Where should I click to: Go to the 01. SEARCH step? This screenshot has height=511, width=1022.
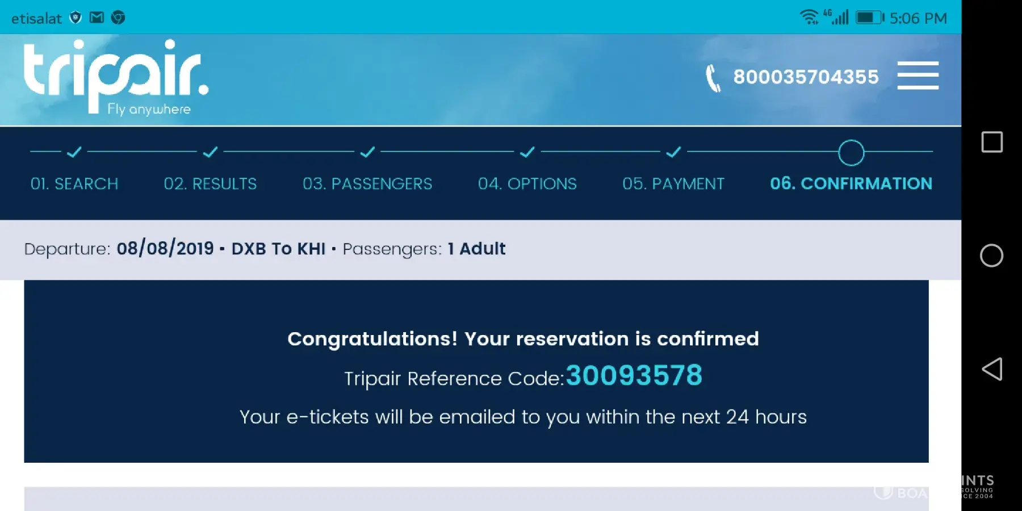coord(74,183)
